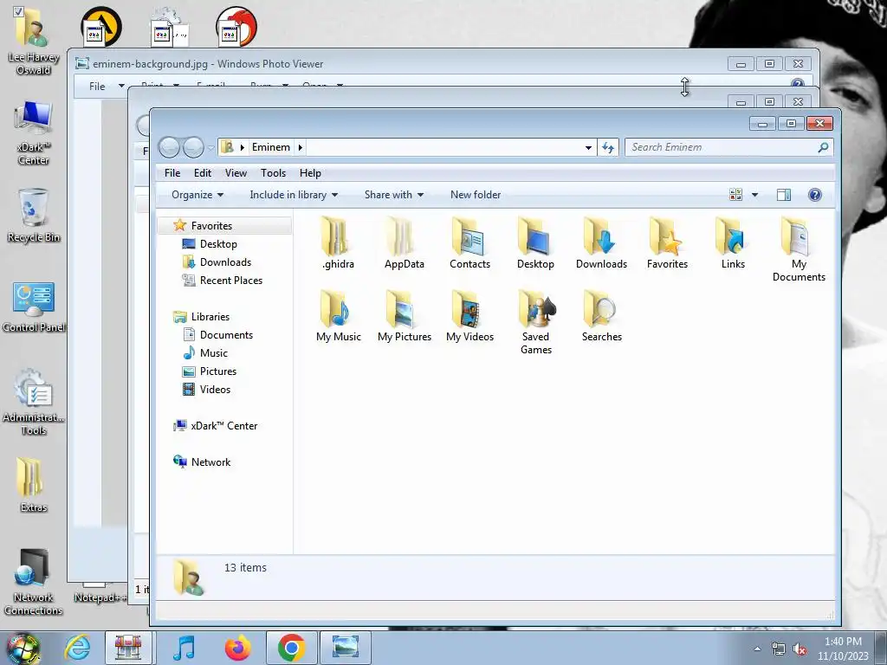Open the File menu in Explorer

point(172,173)
